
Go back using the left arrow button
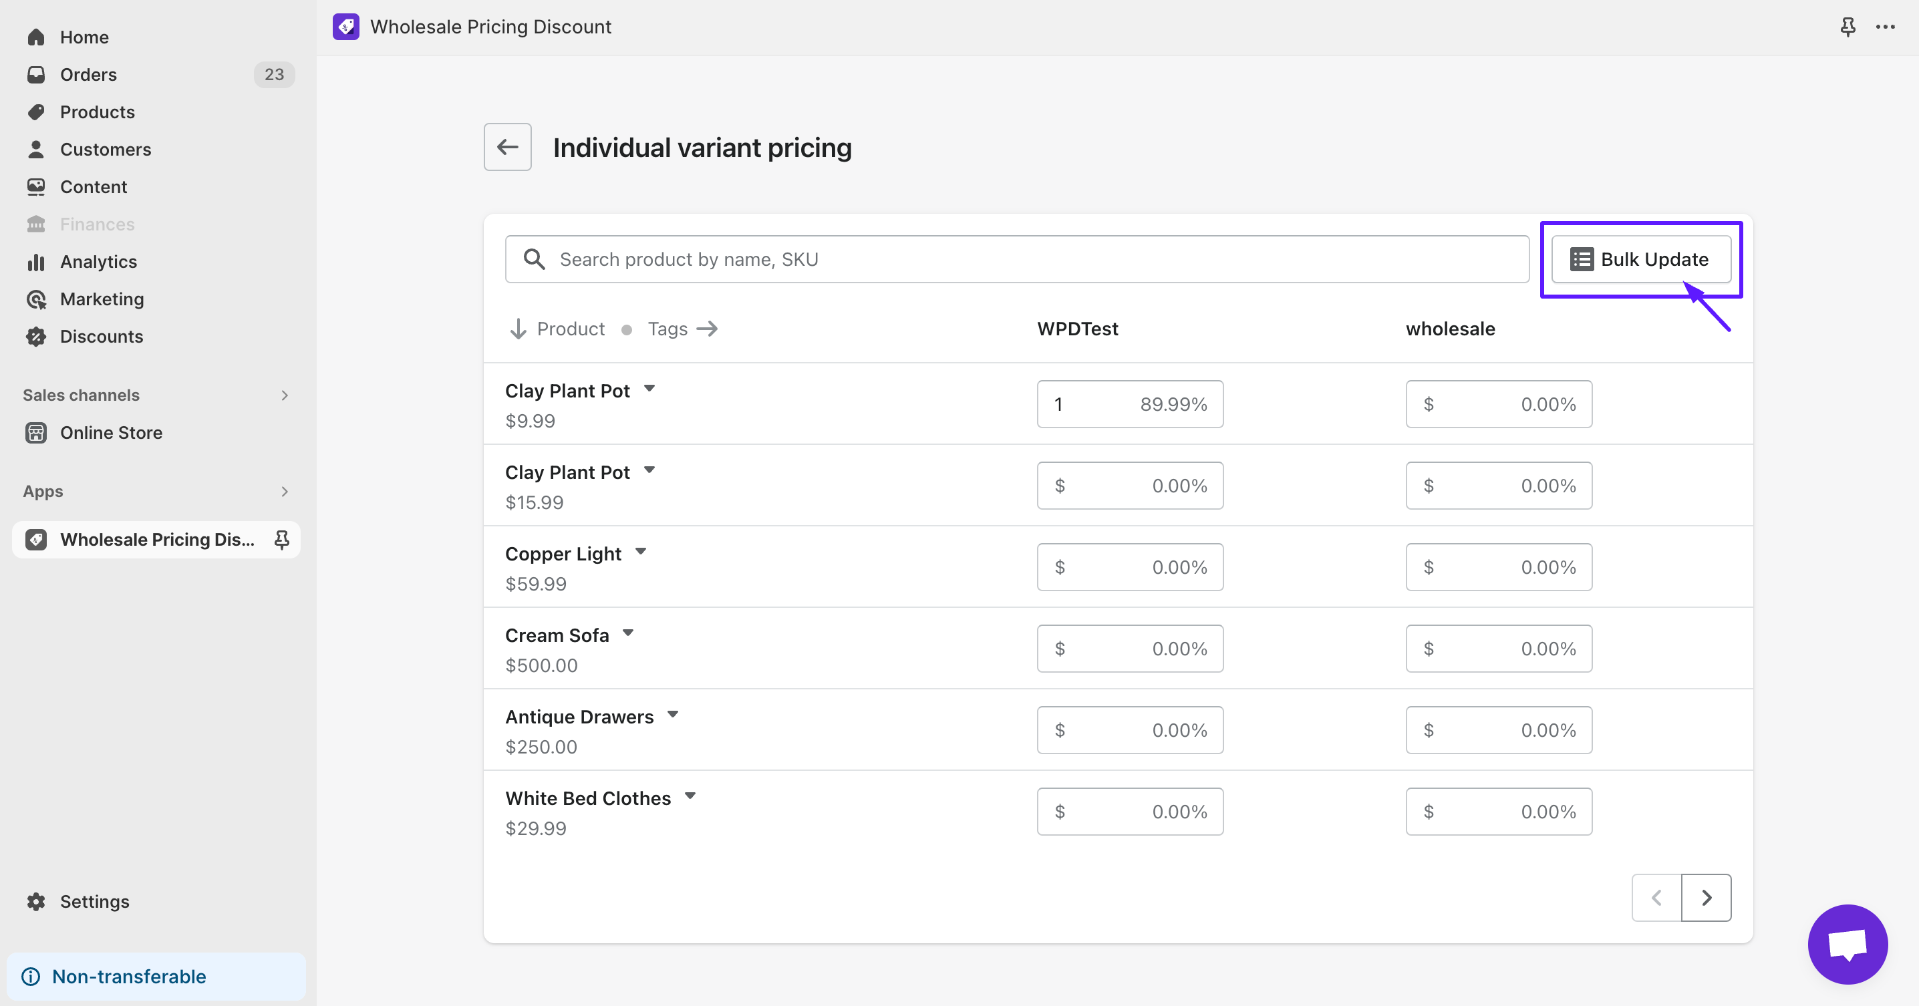(507, 147)
